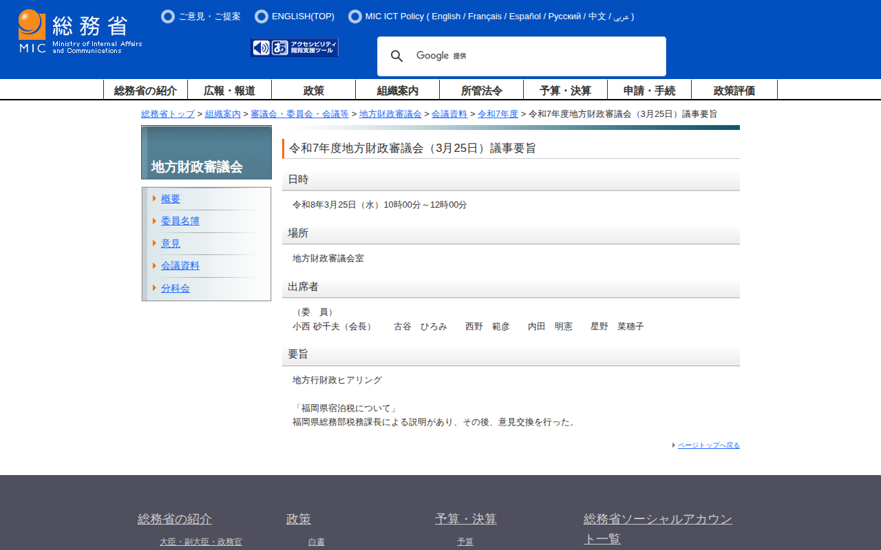Click the circle icon beside ご意見・ご提案
This screenshot has width=881, height=550.
coord(168,16)
